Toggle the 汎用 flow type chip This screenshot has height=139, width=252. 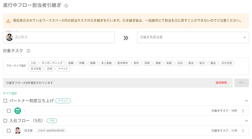(x=50, y=69)
